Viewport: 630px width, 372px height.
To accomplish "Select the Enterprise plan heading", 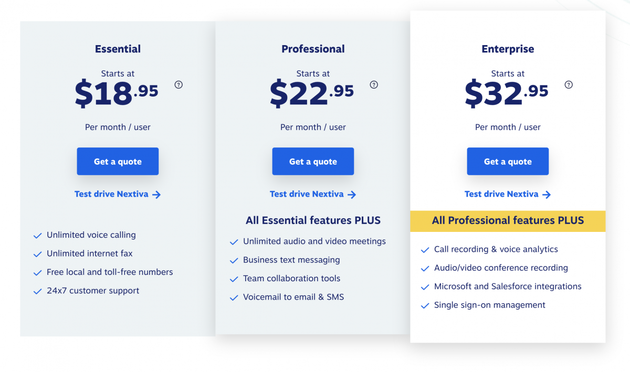I will point(507,49).
